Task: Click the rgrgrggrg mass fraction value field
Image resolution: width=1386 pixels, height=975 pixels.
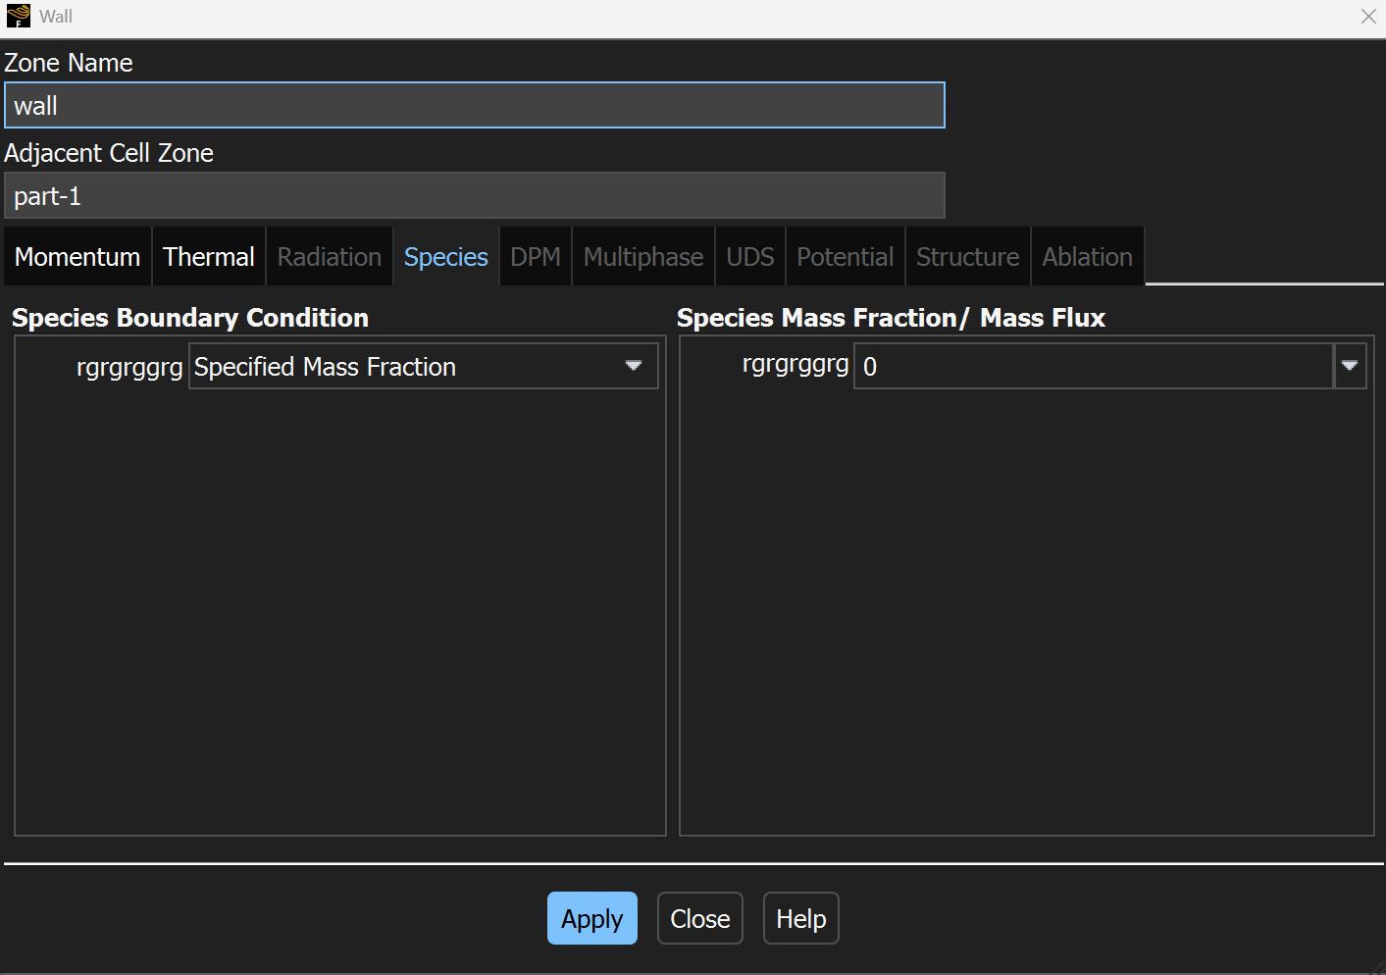Action: pyautogui.click(x=1093, y=367)
